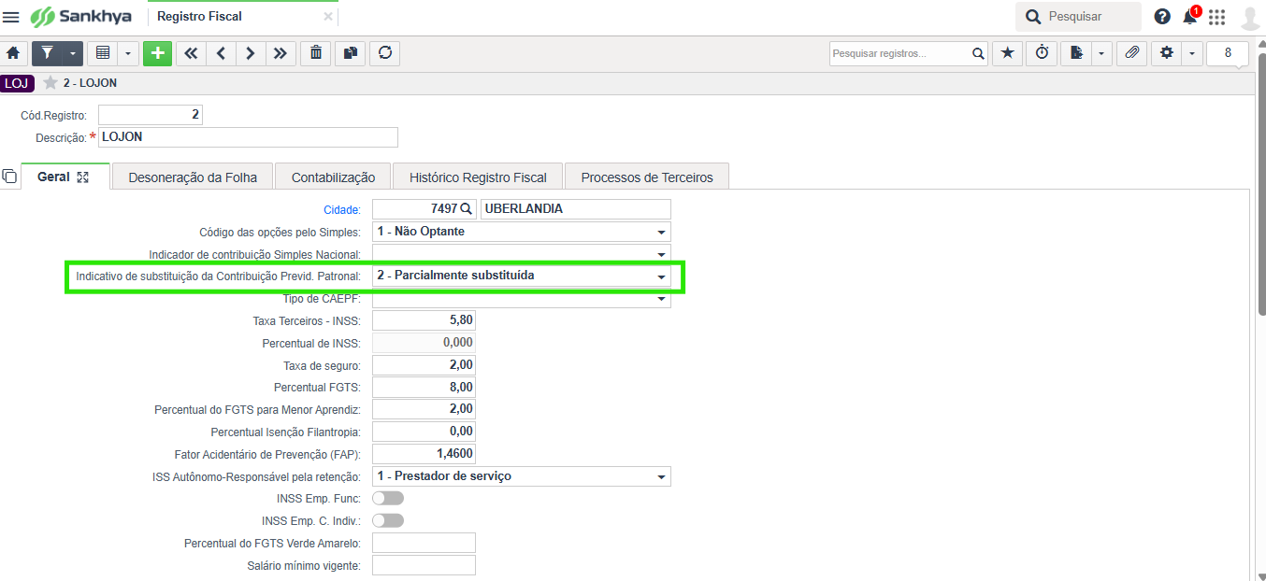1266x581 pixels.
Task: Click the Taxa Terceiros - INSS field
Action: [x=424, y=320]
